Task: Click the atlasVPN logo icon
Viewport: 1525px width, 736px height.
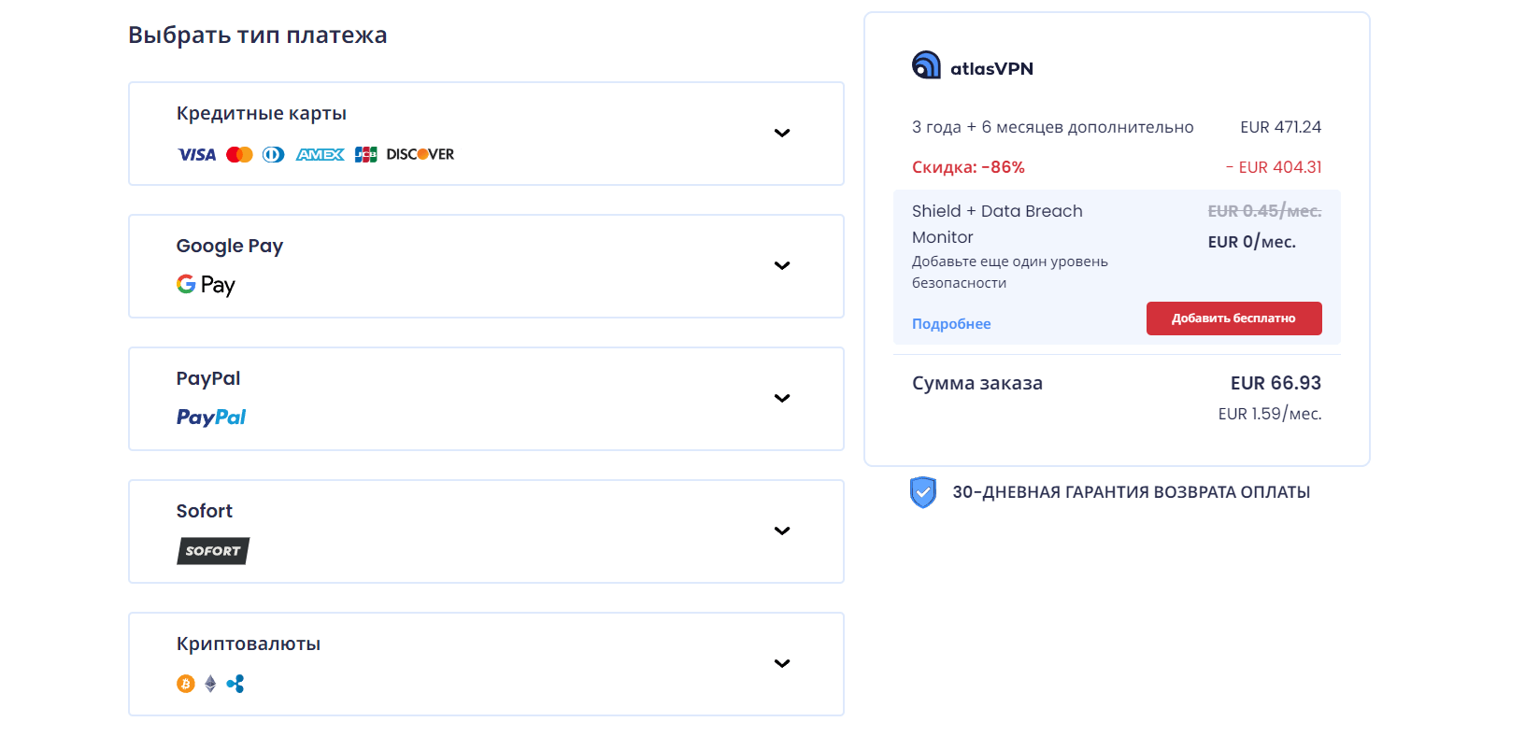Action: pyautogui.click(x=926, y=64)
